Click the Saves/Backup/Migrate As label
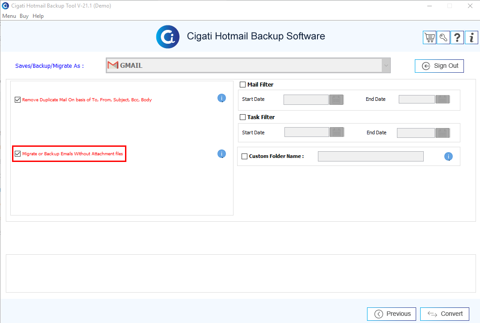Screen dimensions: 480x323 tap(50, 66)
